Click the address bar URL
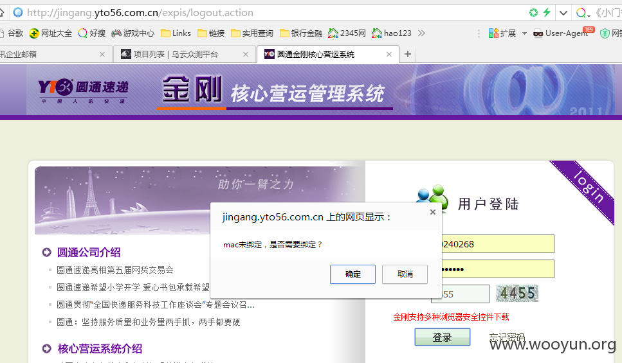This screenshot has width=622, height=363. [140, 13]
